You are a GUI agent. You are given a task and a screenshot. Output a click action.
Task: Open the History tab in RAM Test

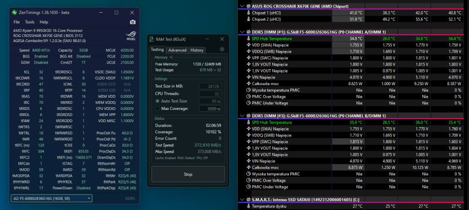point(197,50)
